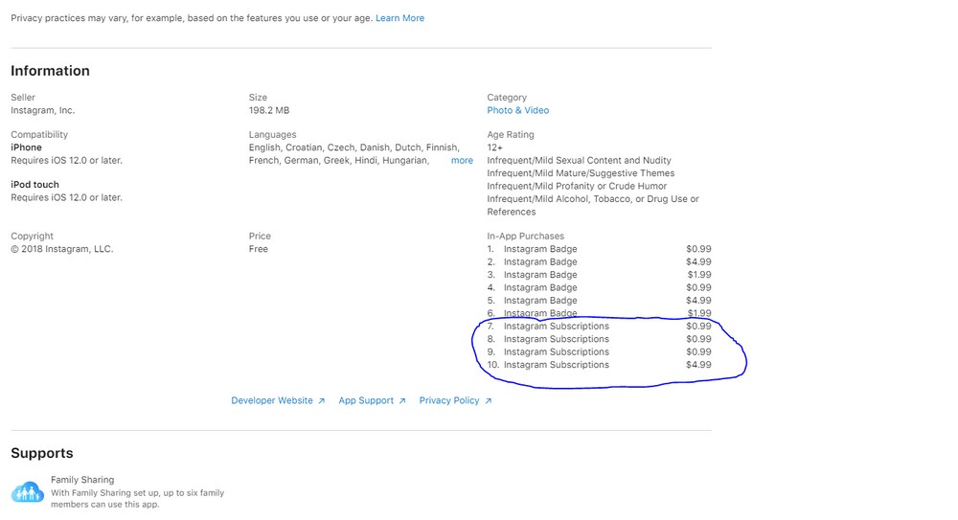Select the $4.99 price in row 10
The height and width of the screenshot is (520, 958).
tap(698, 365)
